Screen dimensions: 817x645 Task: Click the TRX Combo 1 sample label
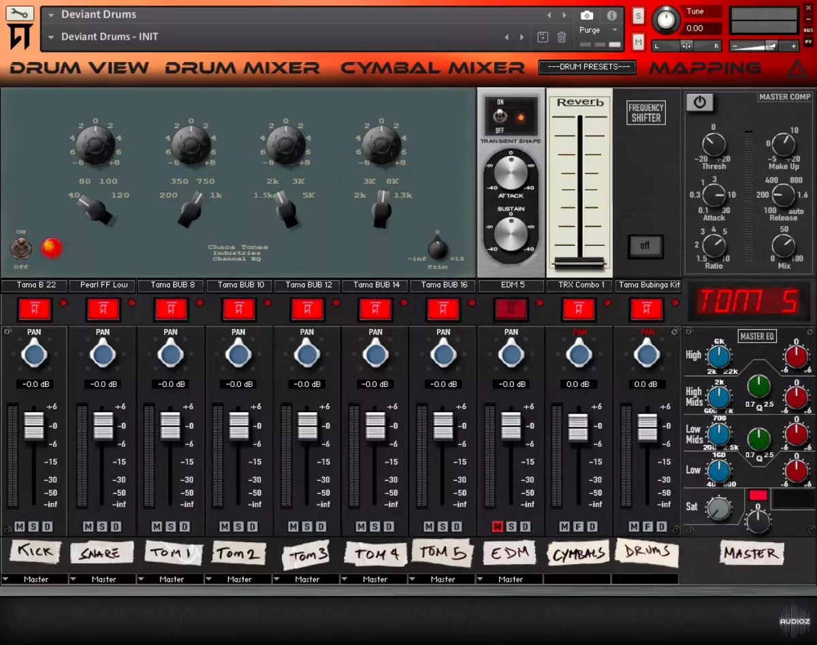(x=579, y=285)
